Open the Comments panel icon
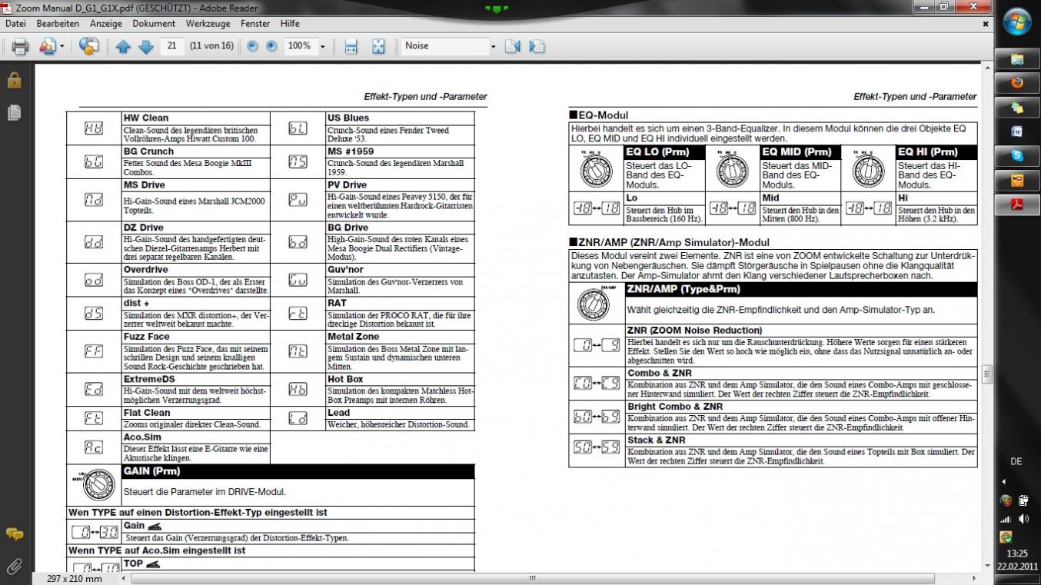 click(x=14, y=534)
